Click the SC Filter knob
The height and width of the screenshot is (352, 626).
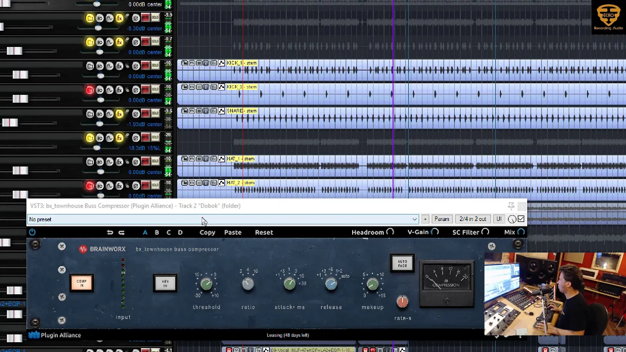point(485,232)
